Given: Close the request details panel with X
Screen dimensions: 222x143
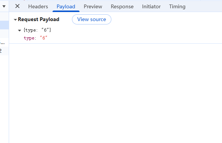Looking at the screenshot, I should click(x=17, y=6).
